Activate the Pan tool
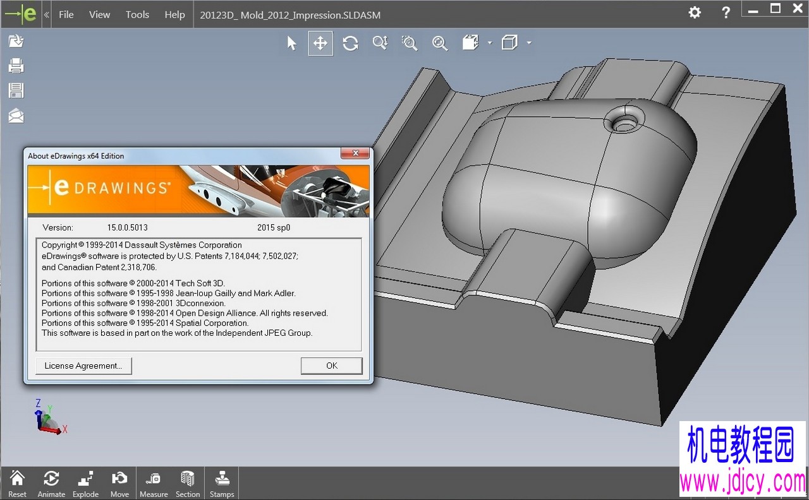The image size is (809, 500). click(320, 43)
